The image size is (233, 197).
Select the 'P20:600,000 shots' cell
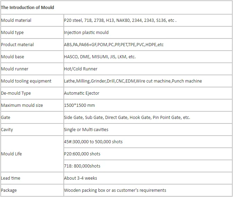pyautogui.click(x=148, y=154)
